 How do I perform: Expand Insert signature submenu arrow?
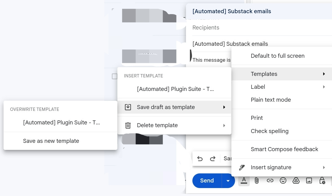[324, 167]
